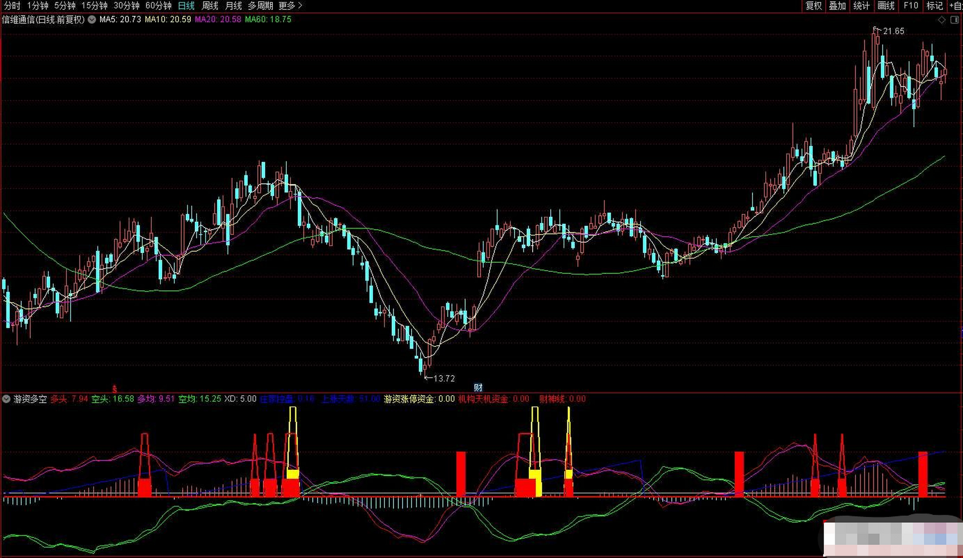963x558 pixels.
Task: Click the 财 event marker on chart
Action: (x=478, y=388)
